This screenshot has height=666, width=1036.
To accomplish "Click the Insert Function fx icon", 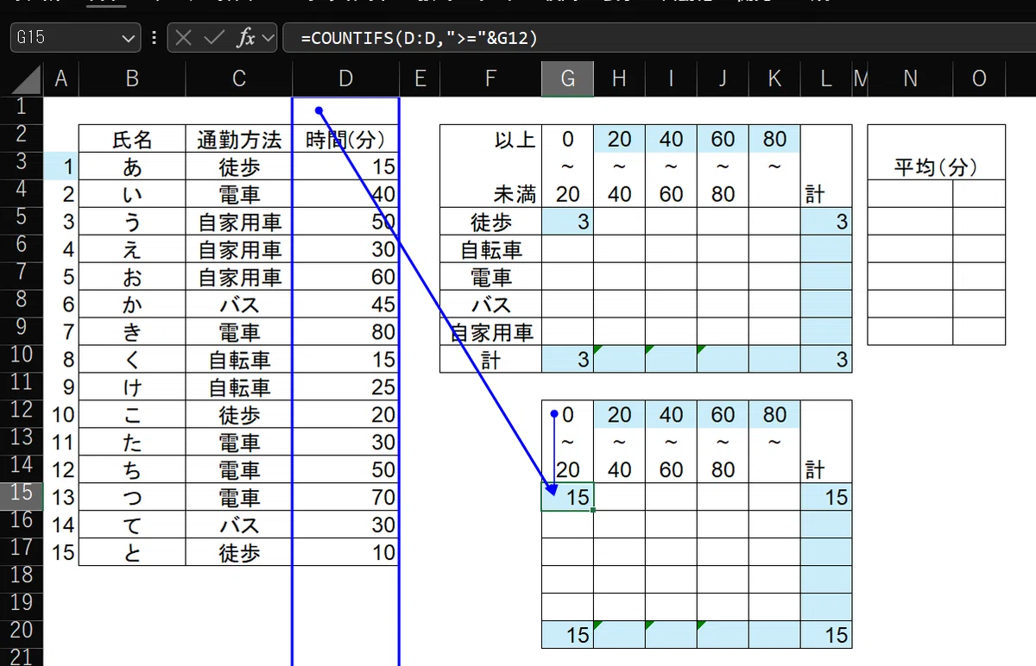I will click(246, 38).
